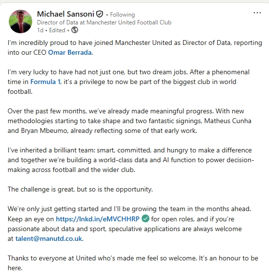Click the line "The challenge is great"
The height and width of the screenshot is (278, 269).
point(80,190)
